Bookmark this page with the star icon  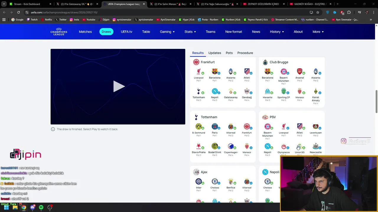pos(318,12)
